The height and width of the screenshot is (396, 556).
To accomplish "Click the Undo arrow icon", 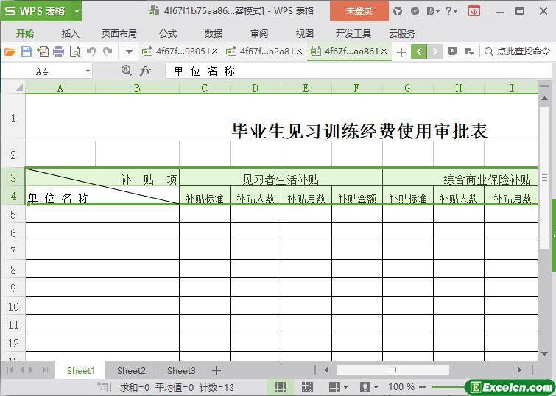I will pos(91,52).
